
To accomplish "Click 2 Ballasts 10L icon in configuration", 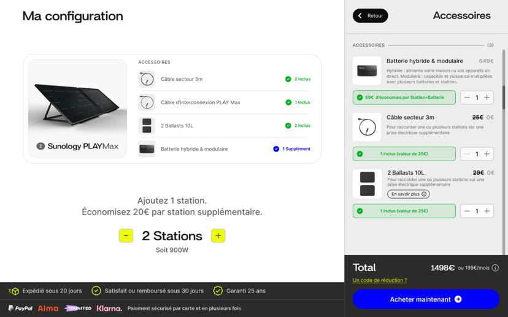I will coord(147,126).
